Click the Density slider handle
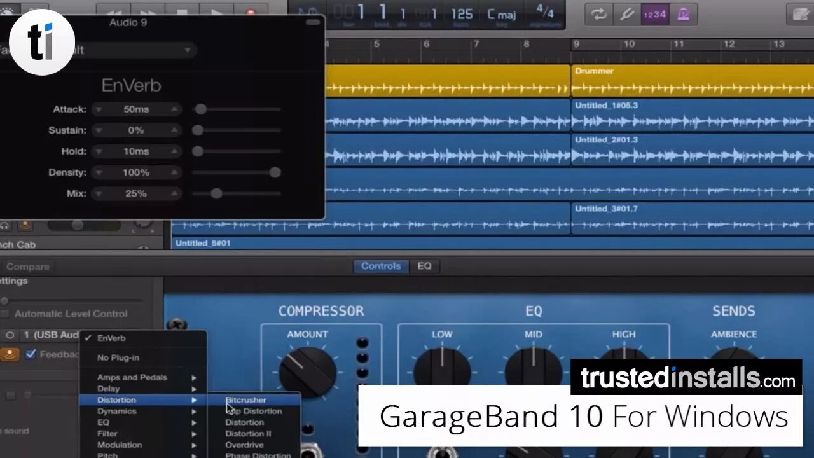The image size is (814, 458). 275,172
